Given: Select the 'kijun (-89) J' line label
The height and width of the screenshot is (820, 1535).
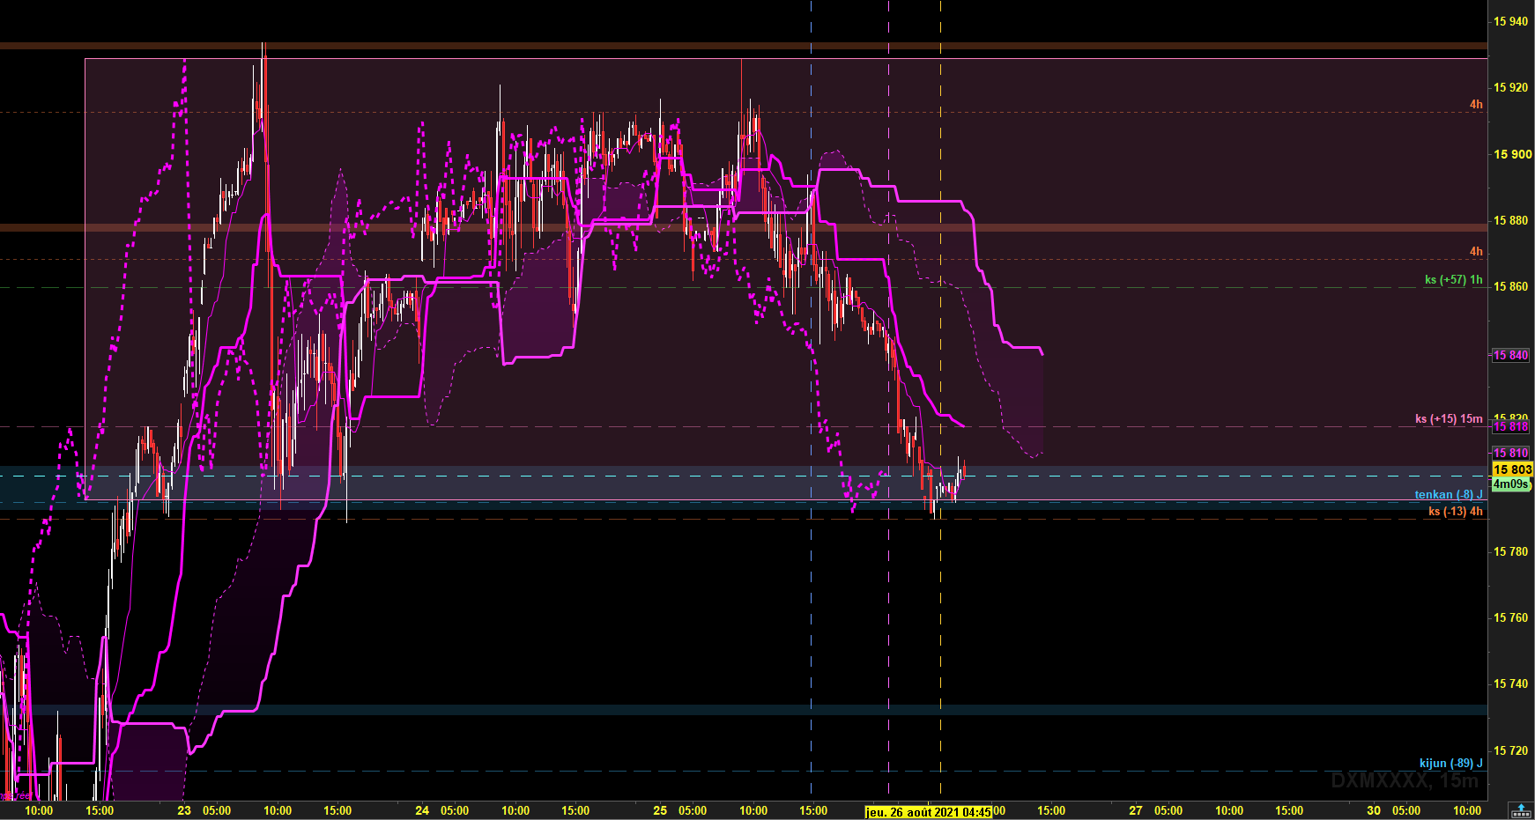Looking at the screenshot, I should [1450, 763].
